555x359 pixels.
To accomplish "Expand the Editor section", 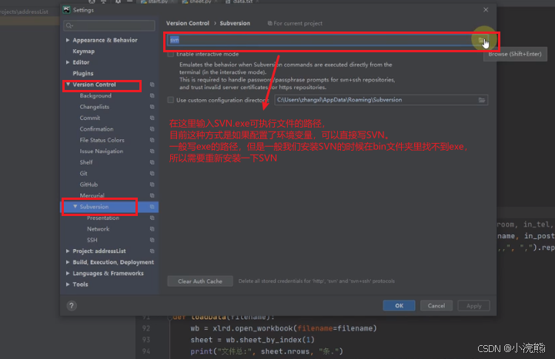I will tap(68, 62).
